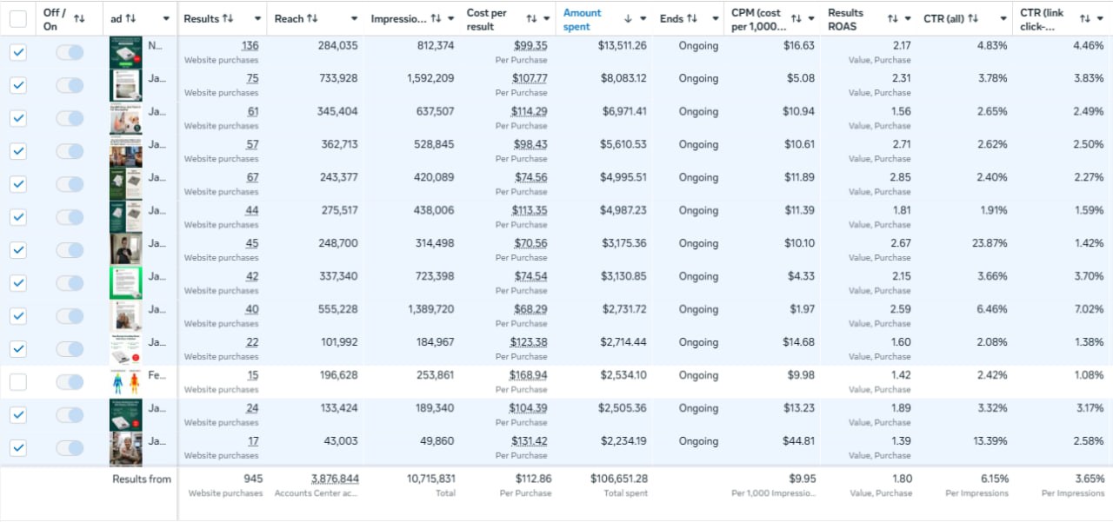Open the N... ad thumbnail with 136 results
This screenshot has width=1113, height=522.
pyautogui.click(x=125, y=53)
